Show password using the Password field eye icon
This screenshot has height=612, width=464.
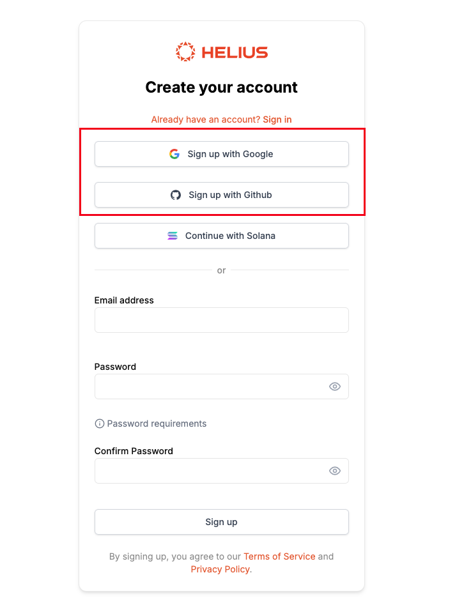[x=334, y=386]
